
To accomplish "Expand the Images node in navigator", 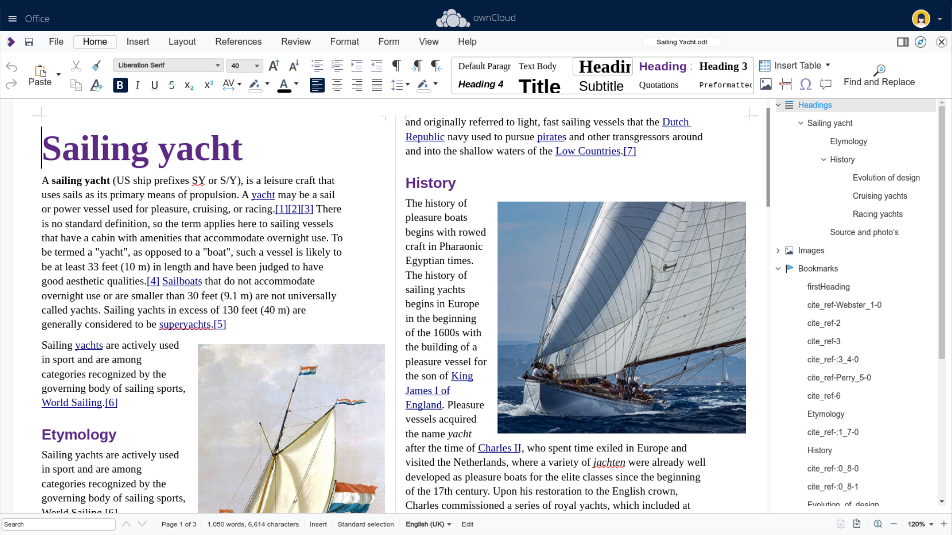I will 778,251.
